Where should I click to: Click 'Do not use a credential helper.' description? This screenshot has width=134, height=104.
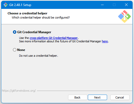point(39,56)
